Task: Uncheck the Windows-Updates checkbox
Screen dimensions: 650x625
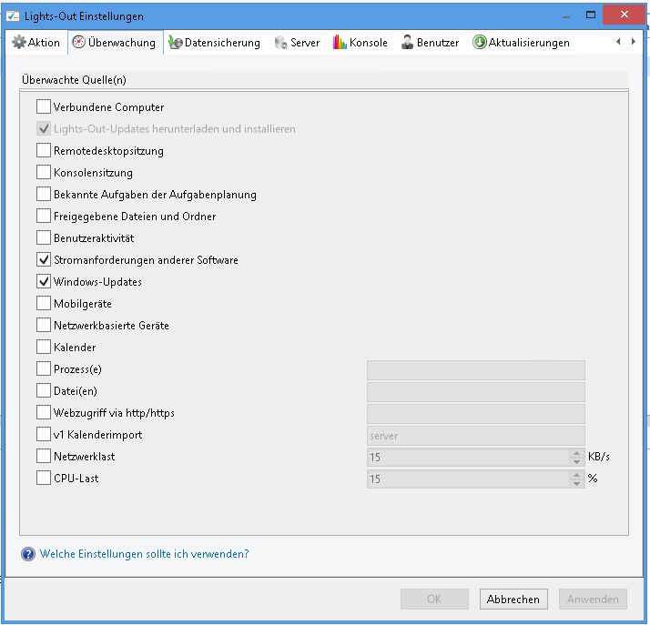Action: tap(44, 282)
